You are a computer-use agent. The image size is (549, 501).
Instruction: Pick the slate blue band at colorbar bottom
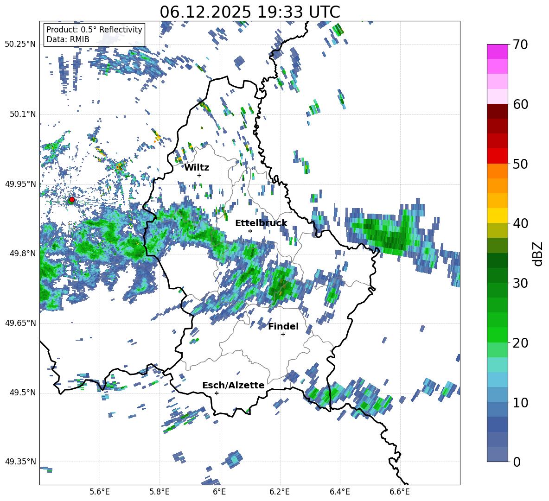click(x=497, y=454)
